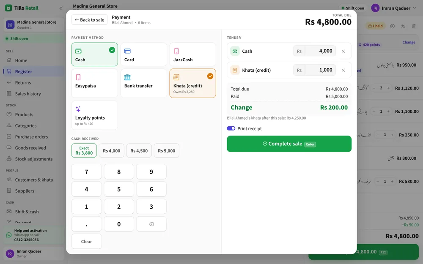Click Shift open status in header
This screenshot has height=264, width=423.
pyautogui.click(x=353, y=8)
